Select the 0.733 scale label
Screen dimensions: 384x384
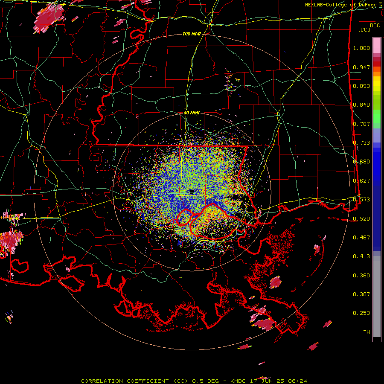pos(361,143)
